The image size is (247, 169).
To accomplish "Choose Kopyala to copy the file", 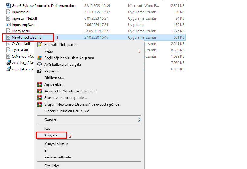I will [51, 135].
